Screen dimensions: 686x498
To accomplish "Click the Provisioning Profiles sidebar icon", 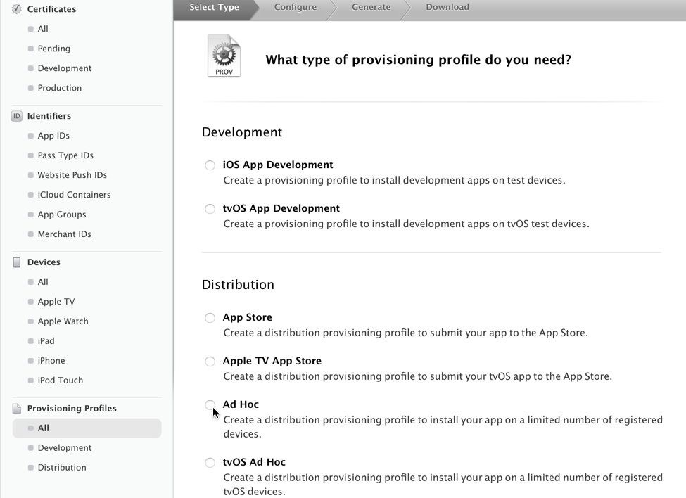I will 15,408.
